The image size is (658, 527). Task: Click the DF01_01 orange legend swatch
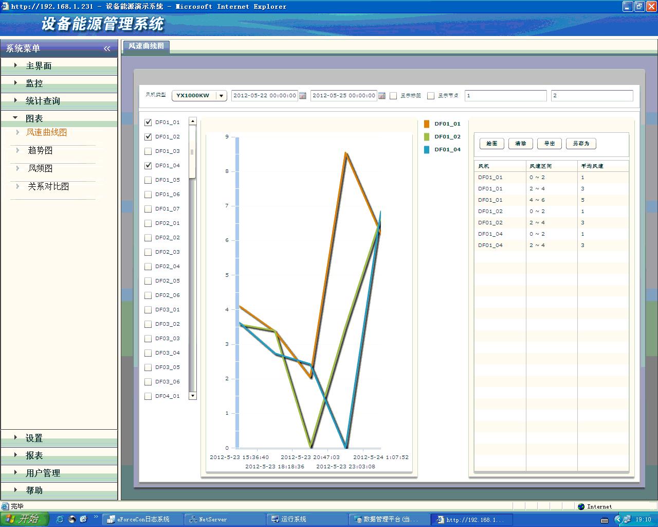tap(427, 124)
